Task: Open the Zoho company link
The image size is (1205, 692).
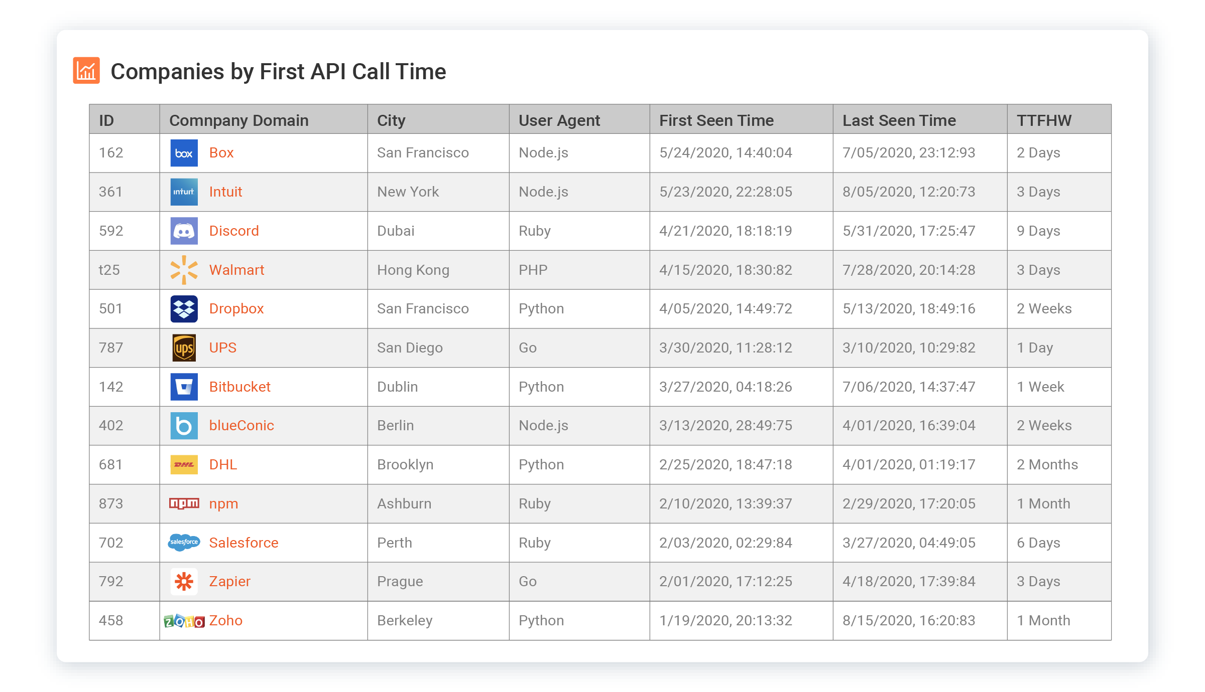Action: pyautogui.click(x=225, y=621)
